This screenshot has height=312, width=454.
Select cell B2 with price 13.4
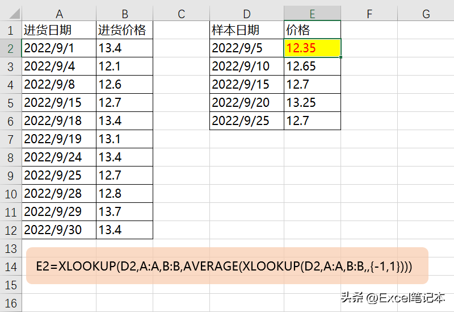124,48
